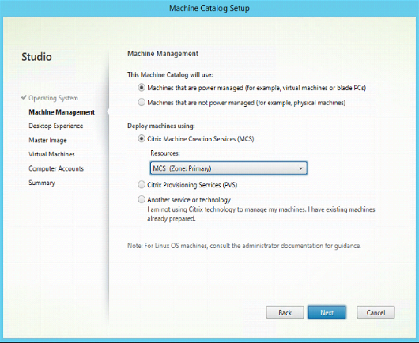
Task: Open Computer Accounts step
Action: click(x=56, y=168)
